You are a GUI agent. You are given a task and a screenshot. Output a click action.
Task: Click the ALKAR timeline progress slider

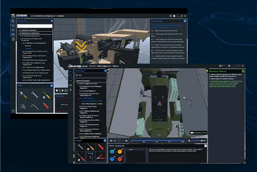tap(158, 141)
